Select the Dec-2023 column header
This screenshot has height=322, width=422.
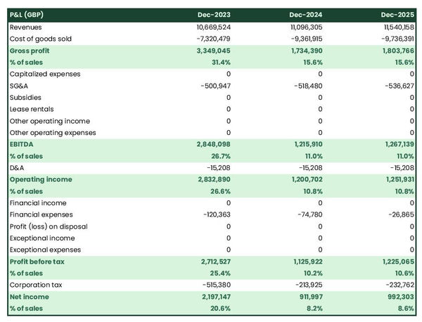215,15
